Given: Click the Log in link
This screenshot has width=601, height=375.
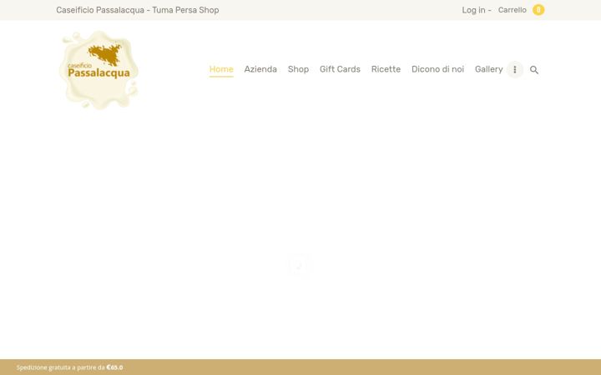Looking at the screenshot, I should (474, 10).
